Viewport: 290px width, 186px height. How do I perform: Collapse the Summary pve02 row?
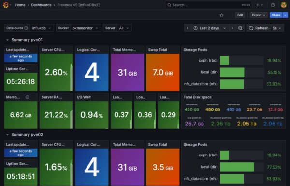coord(7,135)
